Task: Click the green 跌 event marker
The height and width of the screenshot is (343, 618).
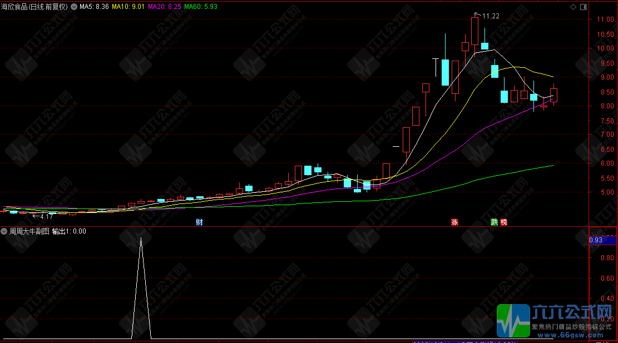Action: point(495,222)
